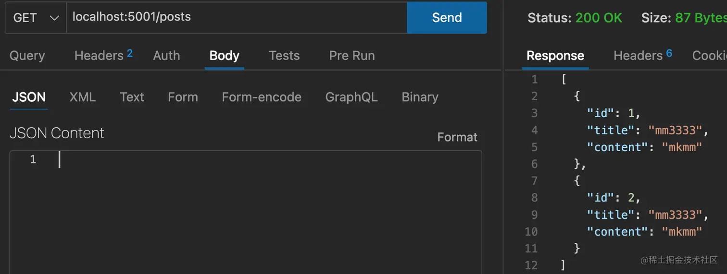Go to the Pre Run tab
This screenshot has width=727, height=274.
pyautogui.click(x=352, y=56)
